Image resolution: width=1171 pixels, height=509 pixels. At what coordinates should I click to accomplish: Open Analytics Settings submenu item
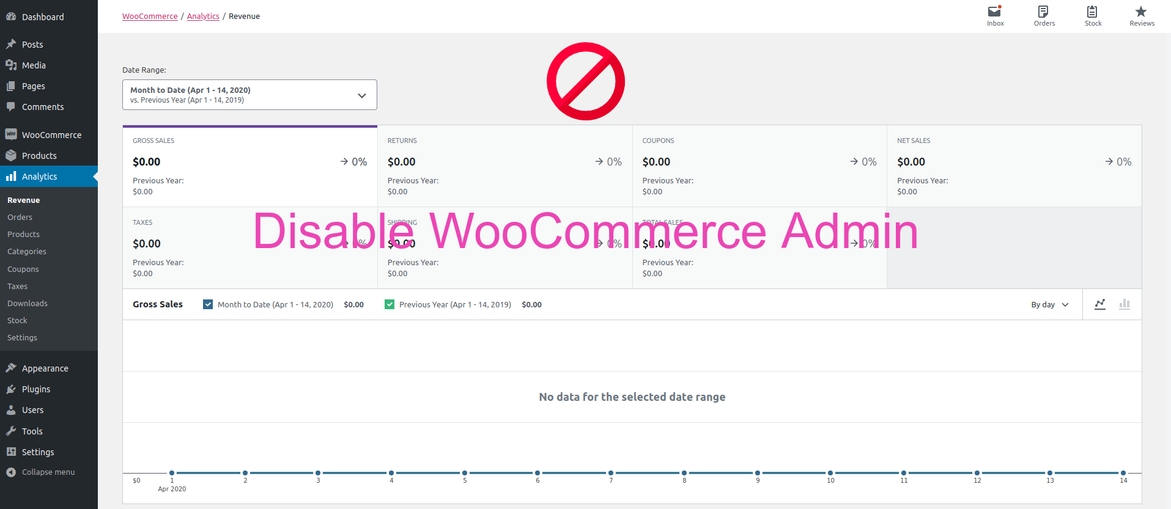(x=22, y=337)
